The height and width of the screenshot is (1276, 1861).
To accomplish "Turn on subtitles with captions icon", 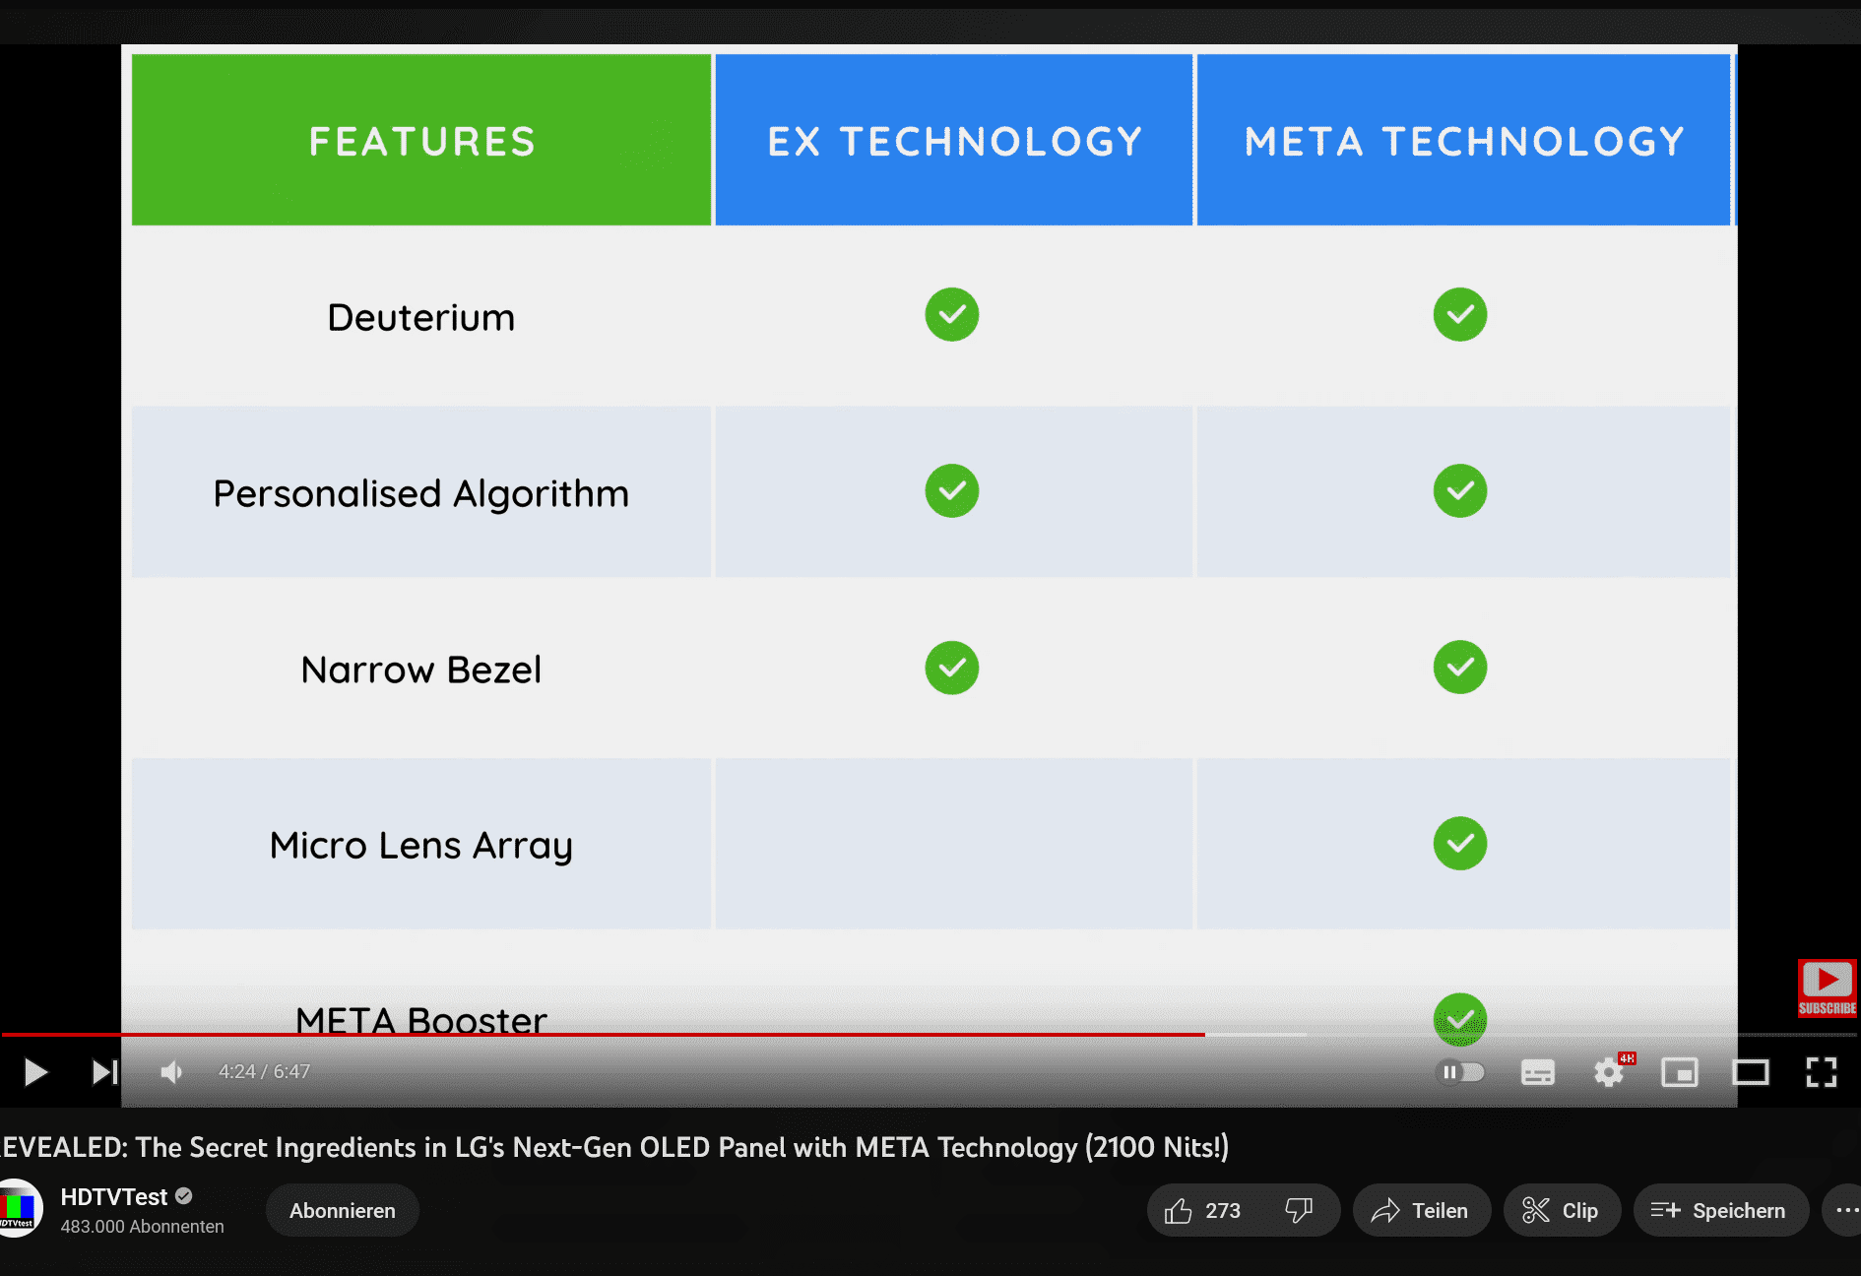I will pyautogui.click(x=1537, y=1072).
